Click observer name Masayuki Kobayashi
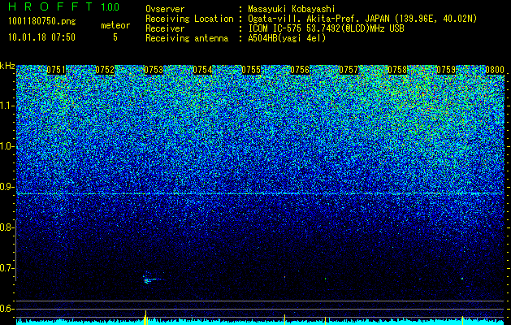 292,9
